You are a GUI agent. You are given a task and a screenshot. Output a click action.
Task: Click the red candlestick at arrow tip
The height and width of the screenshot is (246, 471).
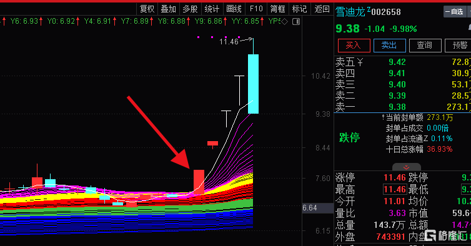199,182
